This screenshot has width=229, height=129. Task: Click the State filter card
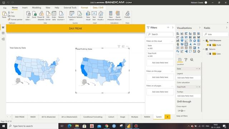(160, 47)
